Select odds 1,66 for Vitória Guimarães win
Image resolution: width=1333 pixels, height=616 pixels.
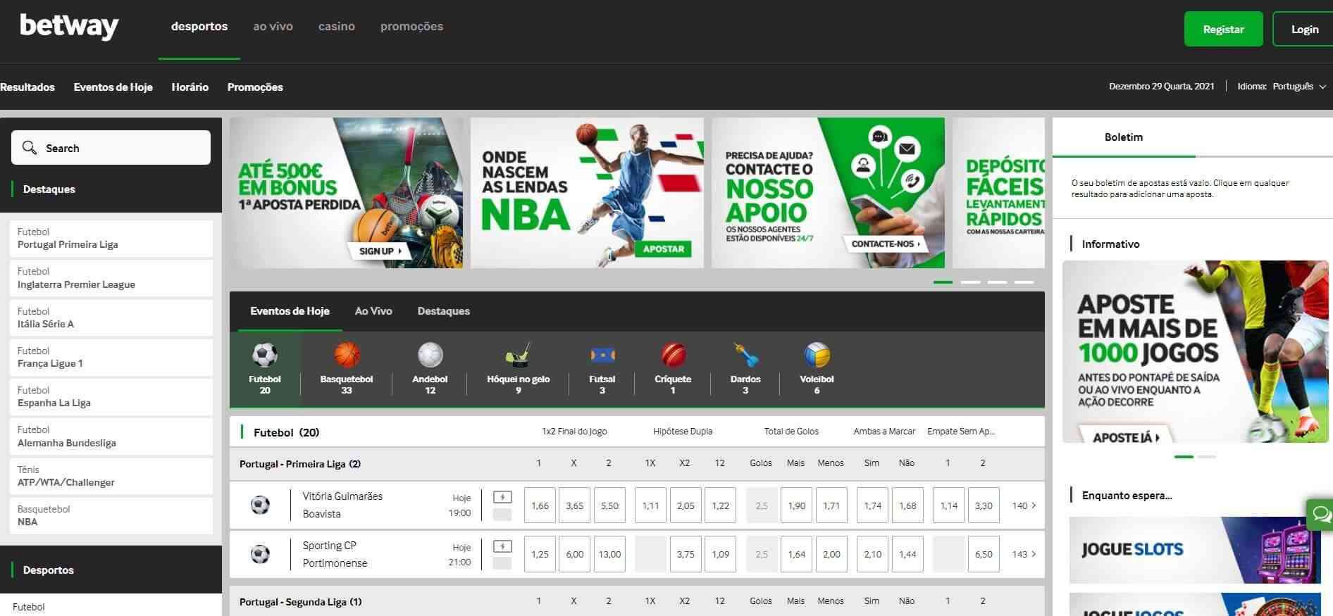click(540, 505)
